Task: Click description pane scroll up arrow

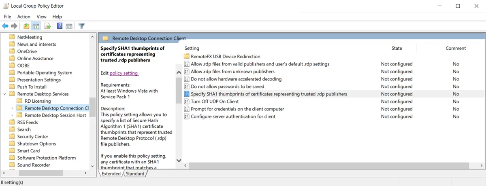Action: [179, 72]
